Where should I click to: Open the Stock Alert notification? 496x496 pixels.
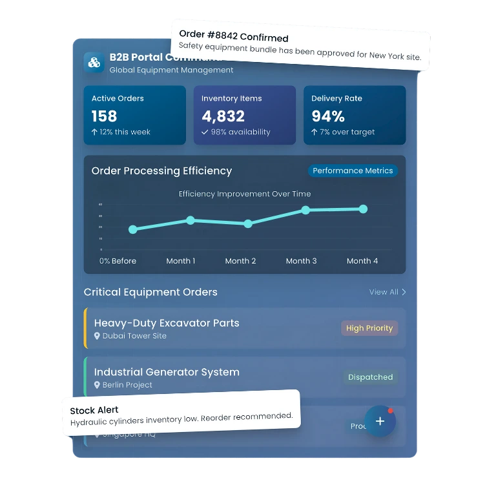181,413
